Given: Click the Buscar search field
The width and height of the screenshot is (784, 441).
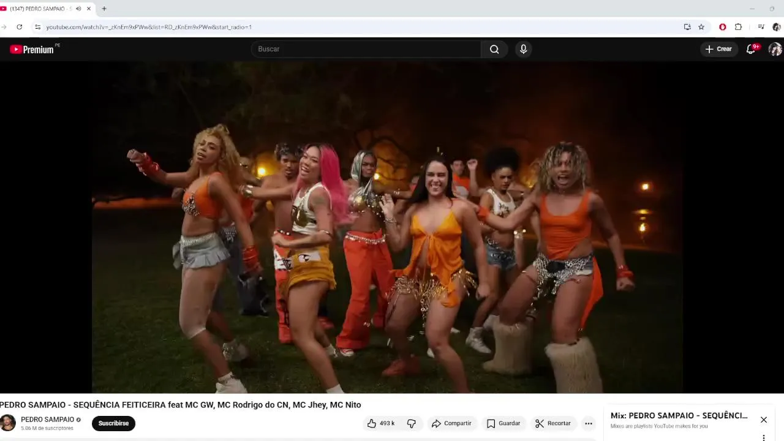Looking at the screenshot, I should click(366, 49).
